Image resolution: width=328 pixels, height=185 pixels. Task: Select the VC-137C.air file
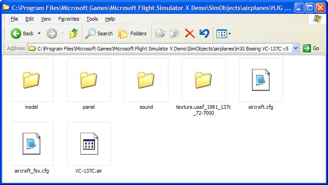[x=89, y=144]
